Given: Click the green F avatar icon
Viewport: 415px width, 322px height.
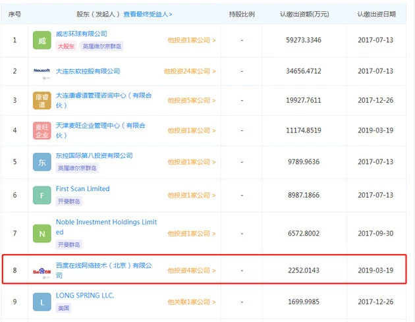Looking at the screenshot, I should [41, 196].
